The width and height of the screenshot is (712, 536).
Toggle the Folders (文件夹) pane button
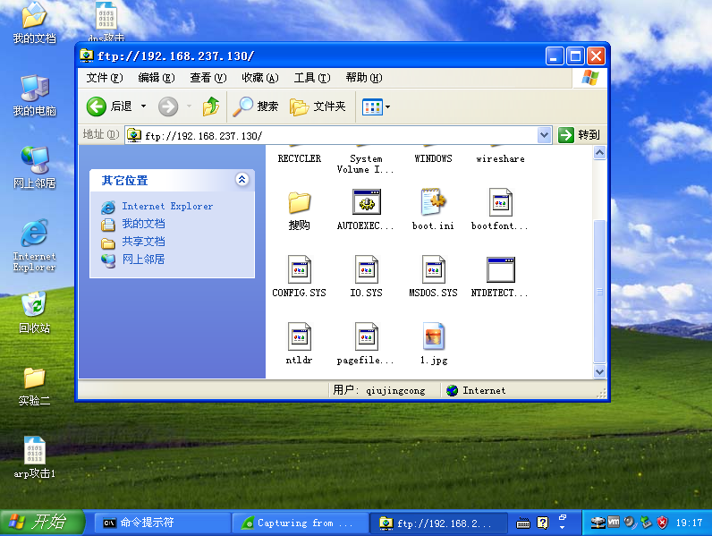click(318, 106)
